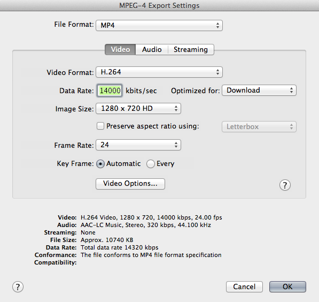Open the File Format MP4 dropdown
The width and height of the screenshot is (319, 302).
point(159,26)
